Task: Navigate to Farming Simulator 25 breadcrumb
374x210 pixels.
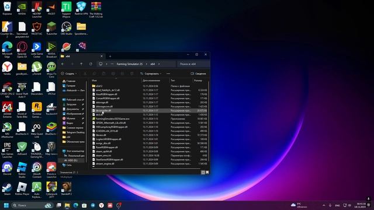Action: 129,64
